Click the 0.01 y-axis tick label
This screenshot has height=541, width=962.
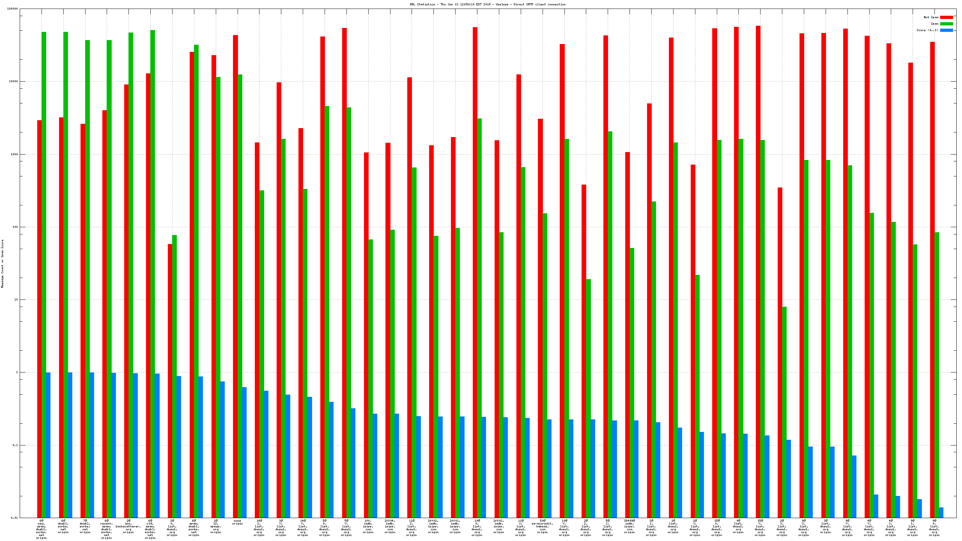click(x=14, y=518)
